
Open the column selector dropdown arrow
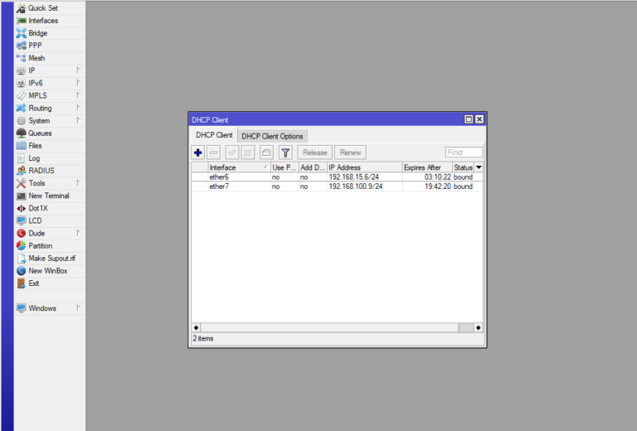click(479, 167)
